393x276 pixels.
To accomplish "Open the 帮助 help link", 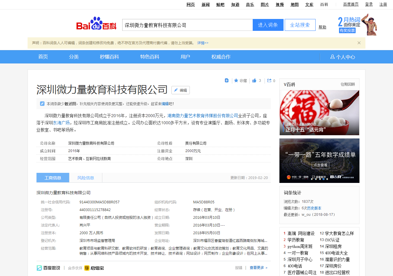I will [x=322, y=27].
